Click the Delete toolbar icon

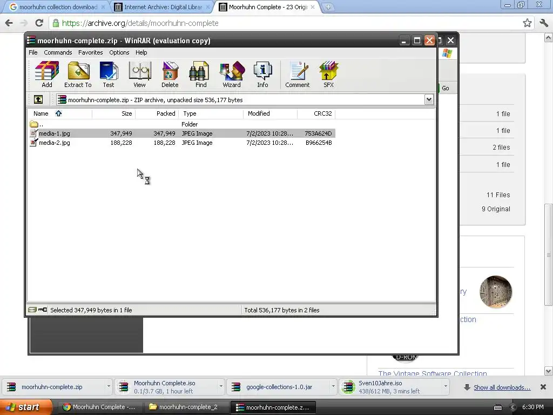pyautogui.click(x=170, y=74)
